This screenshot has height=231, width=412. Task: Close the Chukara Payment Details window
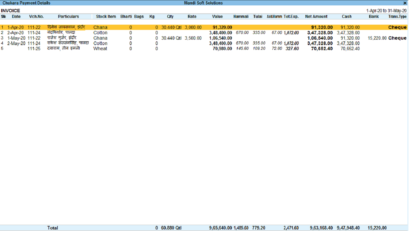click(x=405, y=3)
